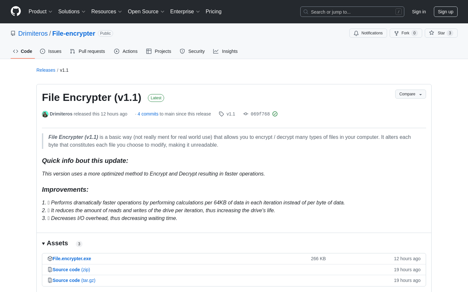
Task: Open the Pull requests tab
Action: [87, 51]
